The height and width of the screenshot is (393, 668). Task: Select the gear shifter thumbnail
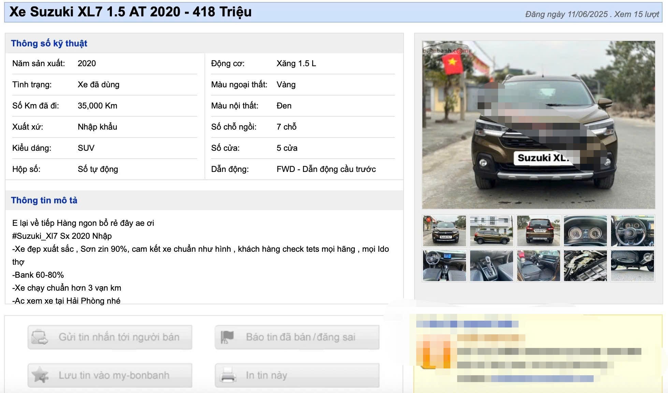(x=492, y=266)
